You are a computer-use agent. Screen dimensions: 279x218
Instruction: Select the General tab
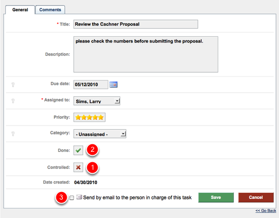pos(20,9)
